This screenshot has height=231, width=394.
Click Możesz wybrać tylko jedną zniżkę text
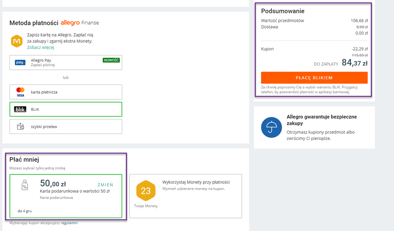click(x=37, y=168)
